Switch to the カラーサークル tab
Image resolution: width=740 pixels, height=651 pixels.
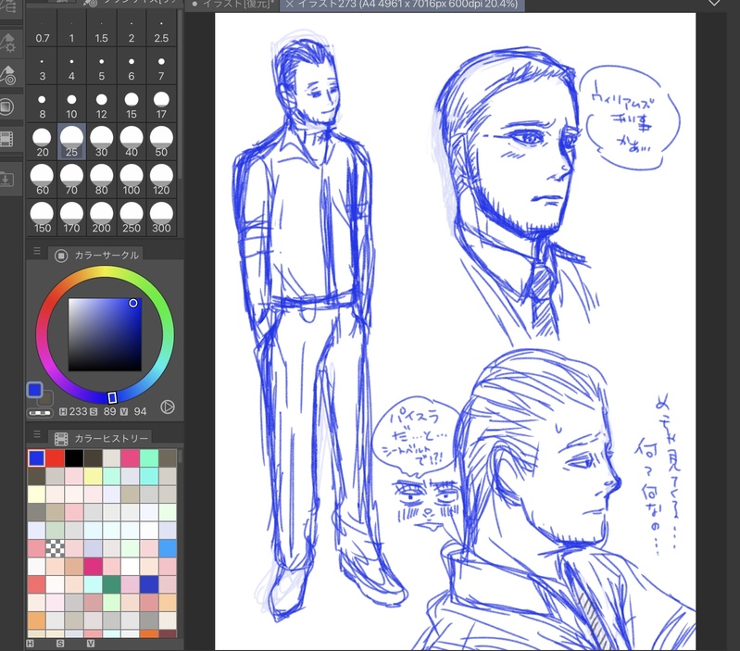[96, 256]
